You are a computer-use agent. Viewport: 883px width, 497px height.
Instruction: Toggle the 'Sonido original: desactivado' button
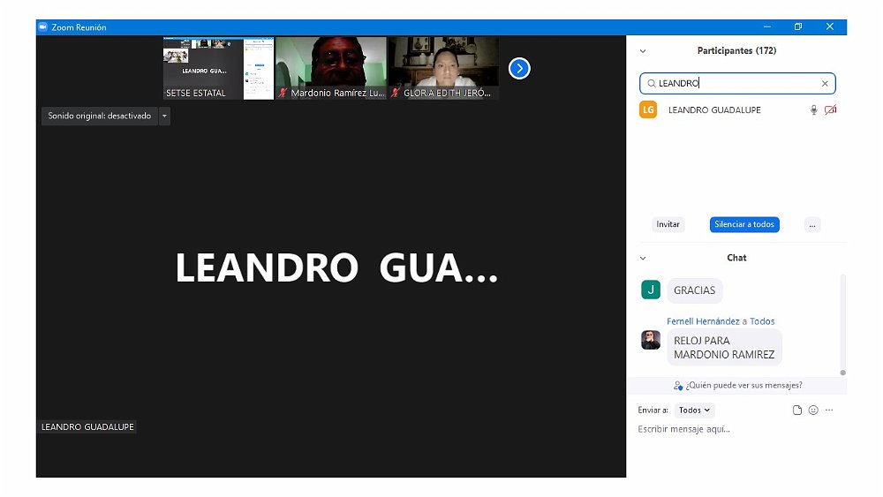point(99,116)
